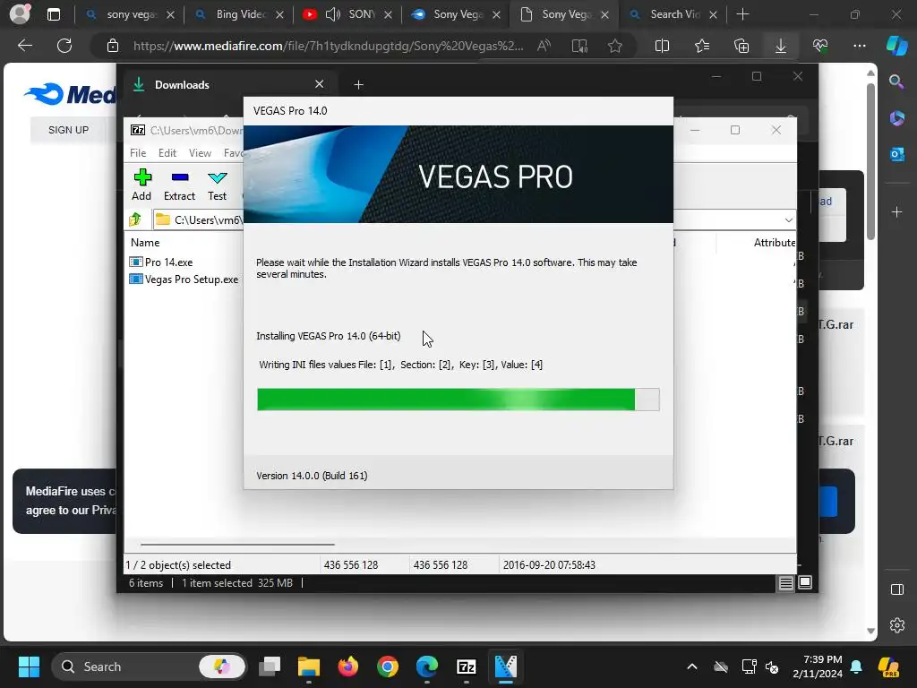
Task: Click the MediaFire page vertical scrollbar
Action: [x=870, y=161]
